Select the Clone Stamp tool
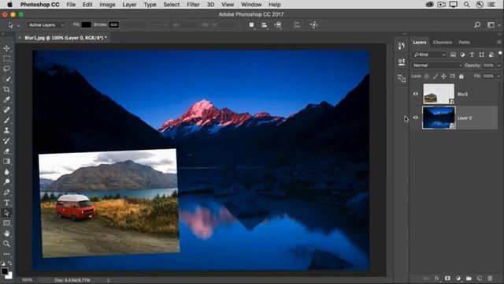The height and width of the screenshot is (284, 504). [7, 130]
